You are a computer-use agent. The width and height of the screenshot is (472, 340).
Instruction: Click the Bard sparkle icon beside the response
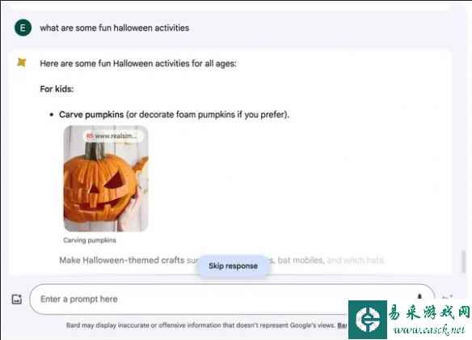[21, 62]
